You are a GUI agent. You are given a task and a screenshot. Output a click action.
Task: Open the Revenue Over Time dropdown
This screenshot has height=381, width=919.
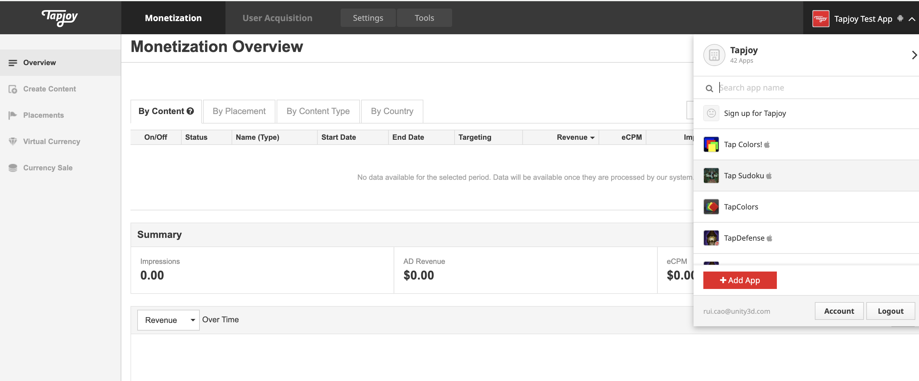point(168,320)
